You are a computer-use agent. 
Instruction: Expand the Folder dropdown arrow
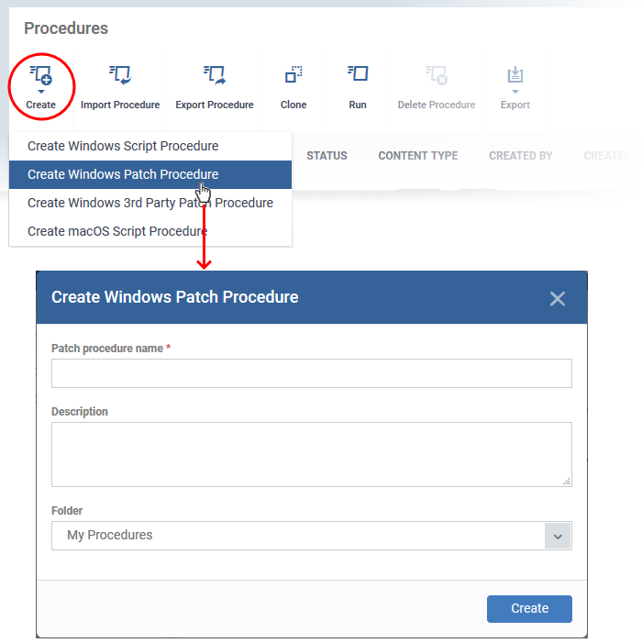tap(558, 536)
